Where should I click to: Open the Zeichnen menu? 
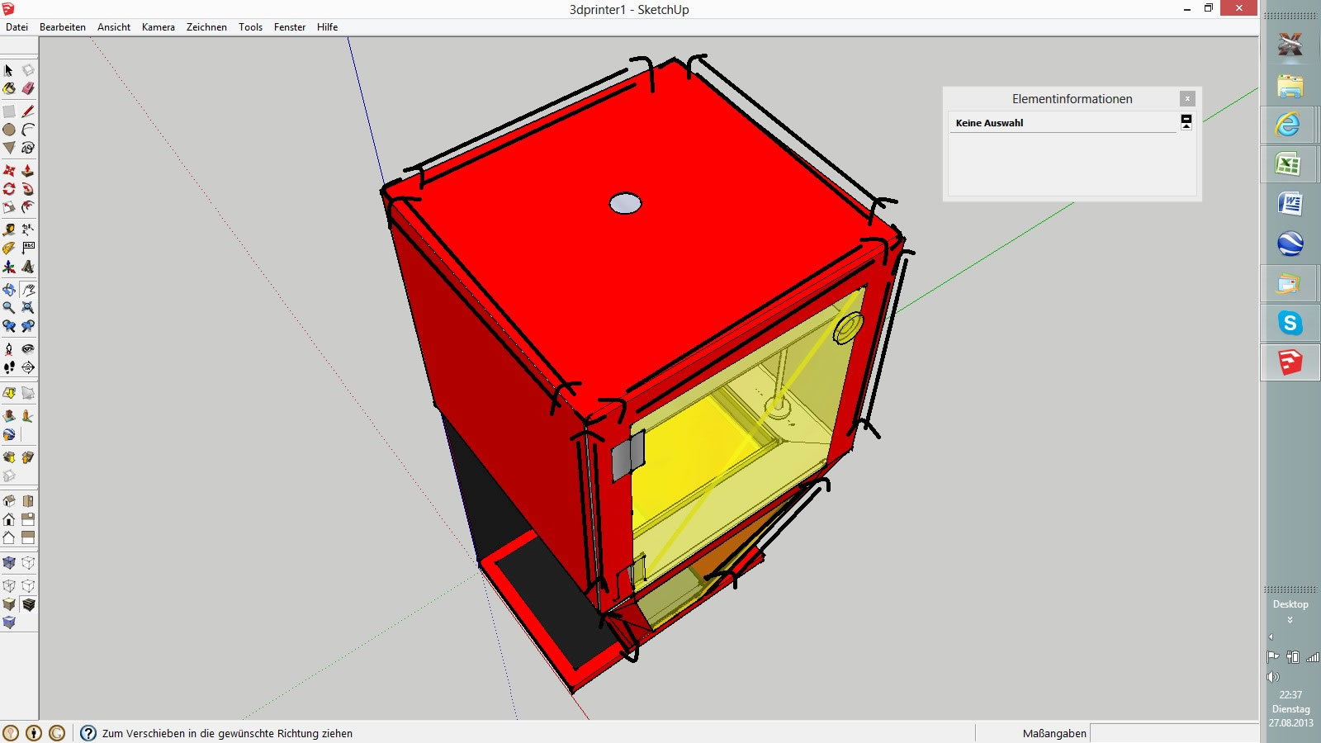pyautogui.click(x=206, y=27)
